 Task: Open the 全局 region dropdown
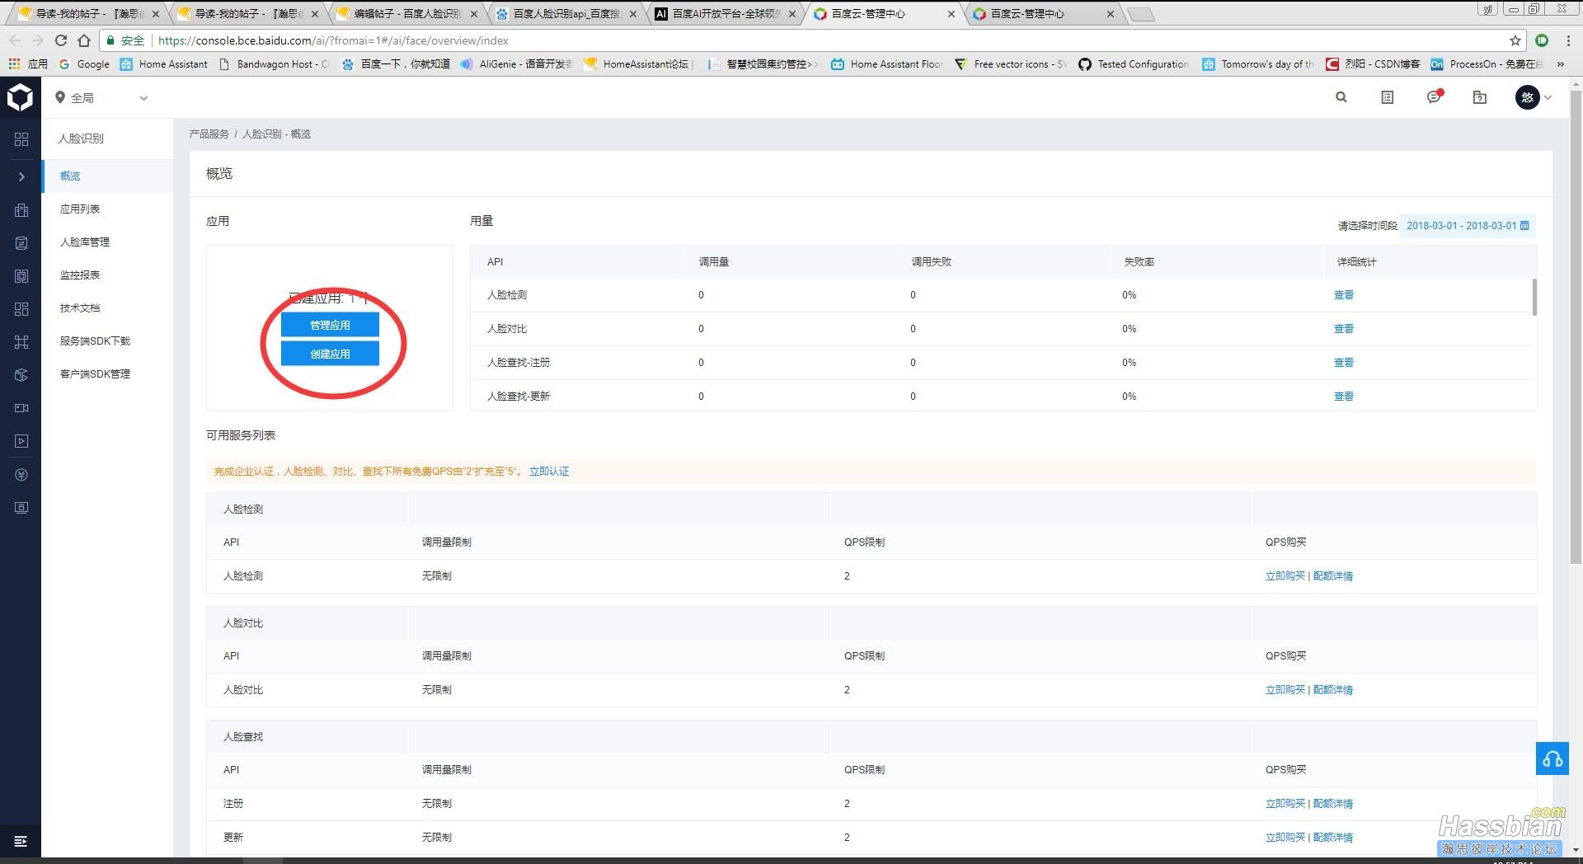(101, 97)
